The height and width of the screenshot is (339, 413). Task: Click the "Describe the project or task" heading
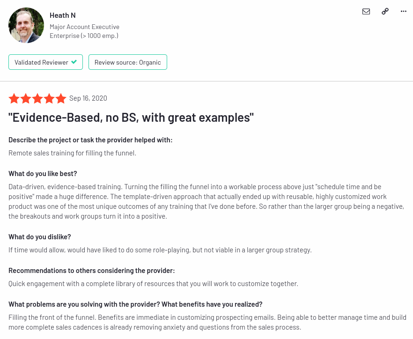coord(90,140)
